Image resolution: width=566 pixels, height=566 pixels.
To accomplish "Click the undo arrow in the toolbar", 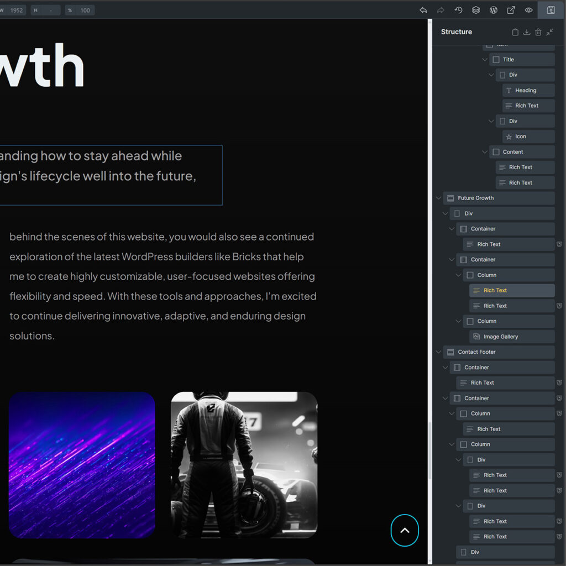I will pos(423,10).
